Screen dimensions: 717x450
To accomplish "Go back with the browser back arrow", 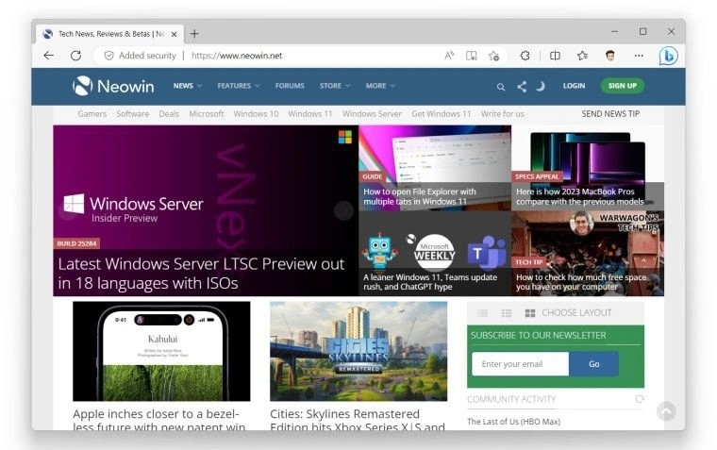I will point(48,56).
